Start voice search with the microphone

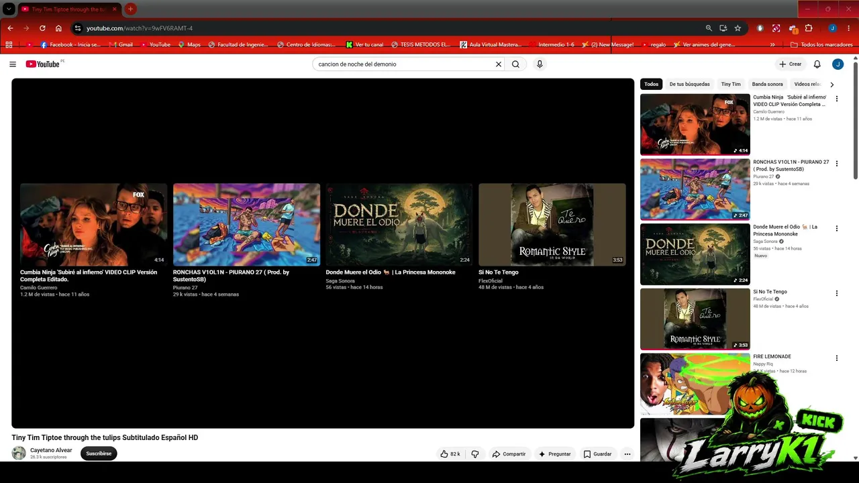pos(540,64)
